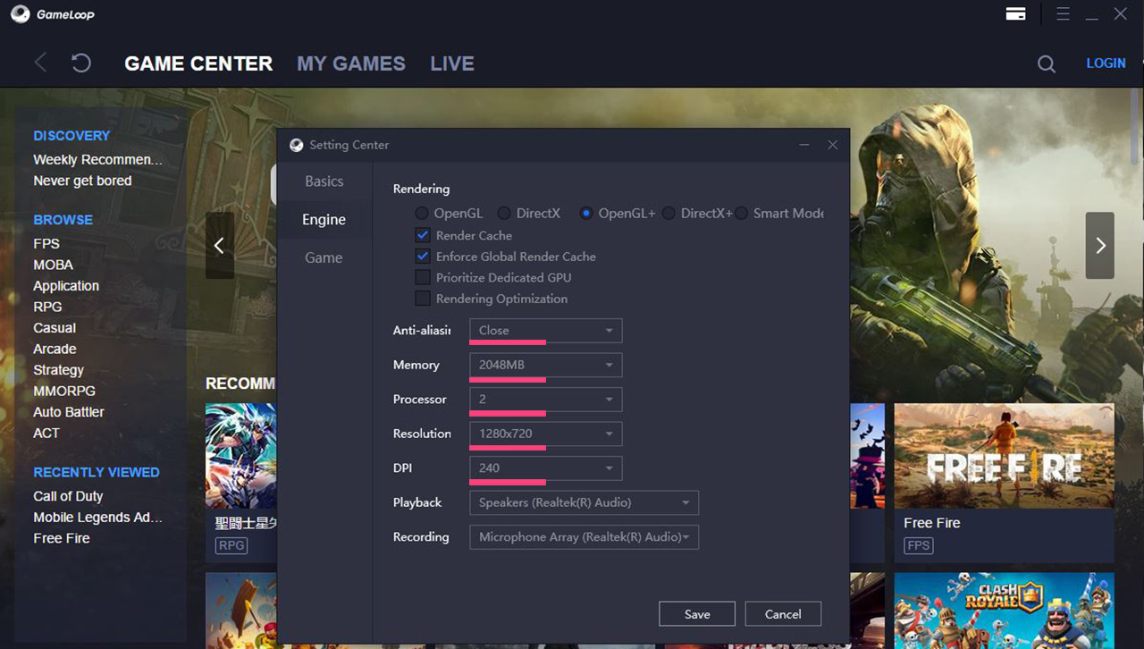Expand the Resolution dropdown 1280x720

[x=545, y=434]
